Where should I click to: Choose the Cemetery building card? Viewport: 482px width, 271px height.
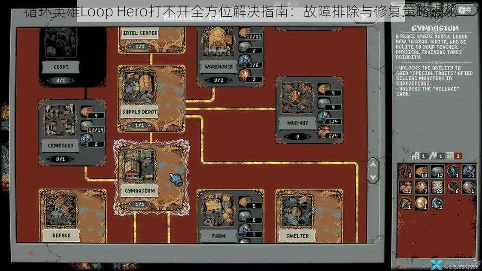click(73, 132)
